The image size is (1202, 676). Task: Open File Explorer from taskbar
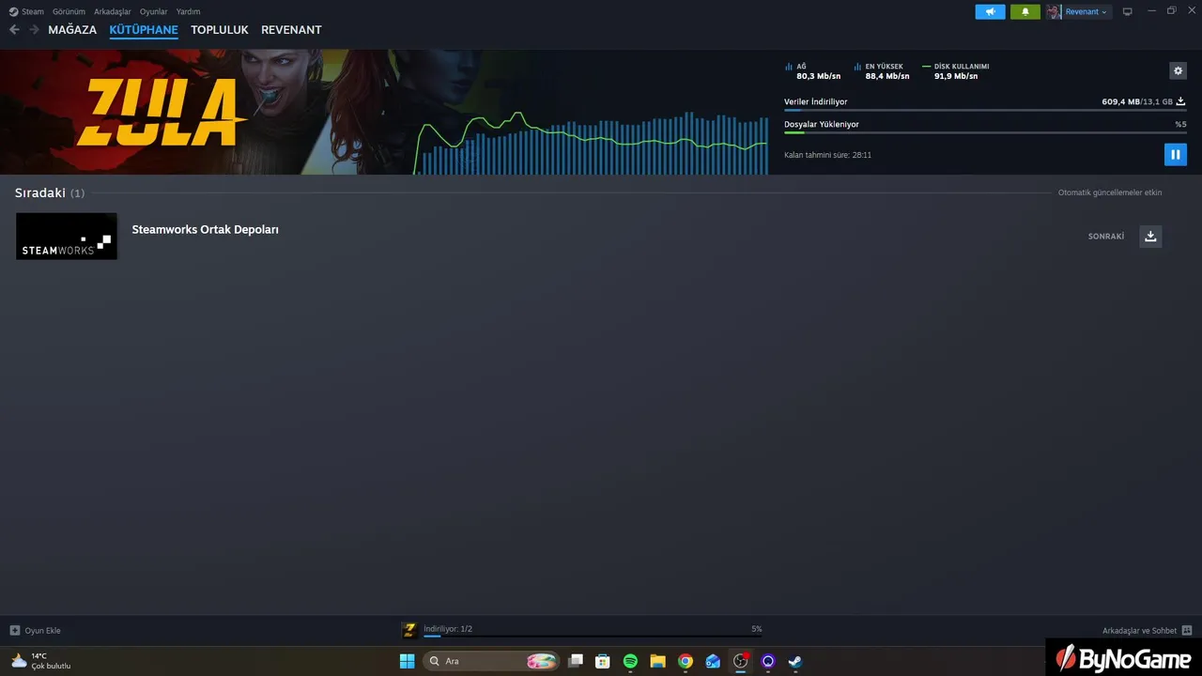pos(657,661)
